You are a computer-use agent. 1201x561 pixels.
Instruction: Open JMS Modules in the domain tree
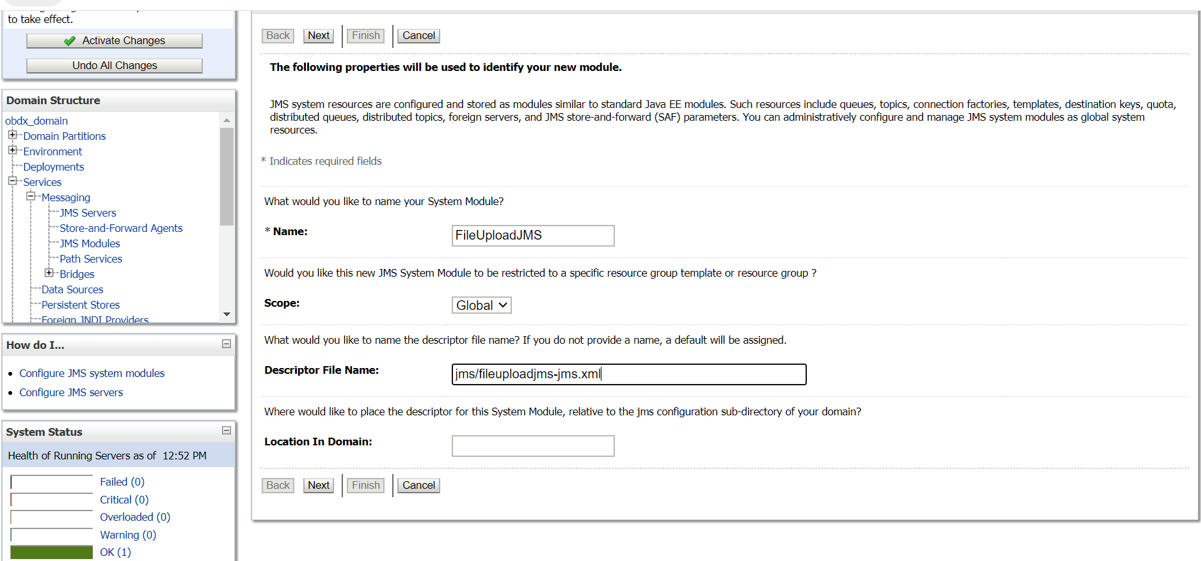click(90, 243)
